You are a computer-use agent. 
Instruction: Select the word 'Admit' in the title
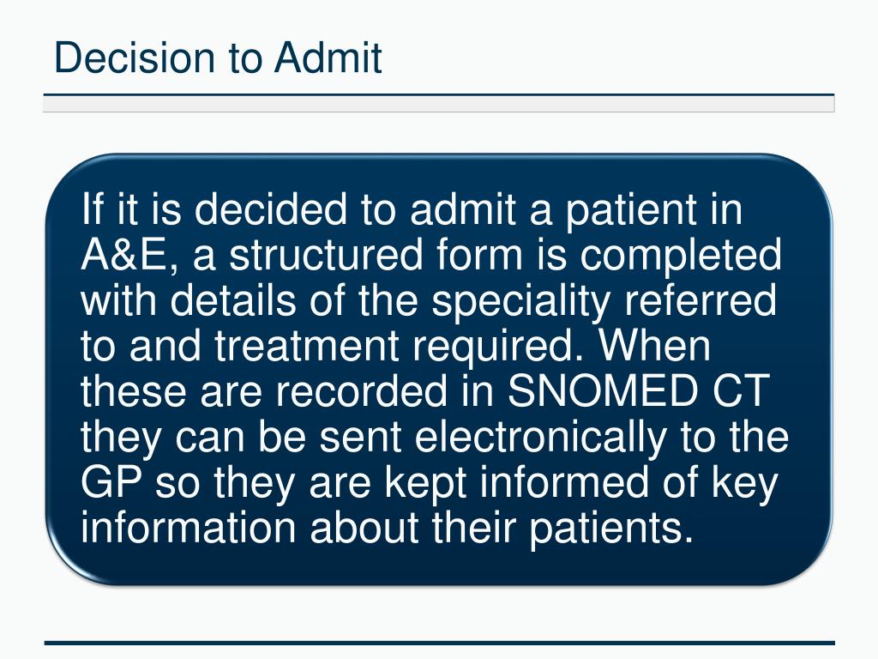point(328,57)
